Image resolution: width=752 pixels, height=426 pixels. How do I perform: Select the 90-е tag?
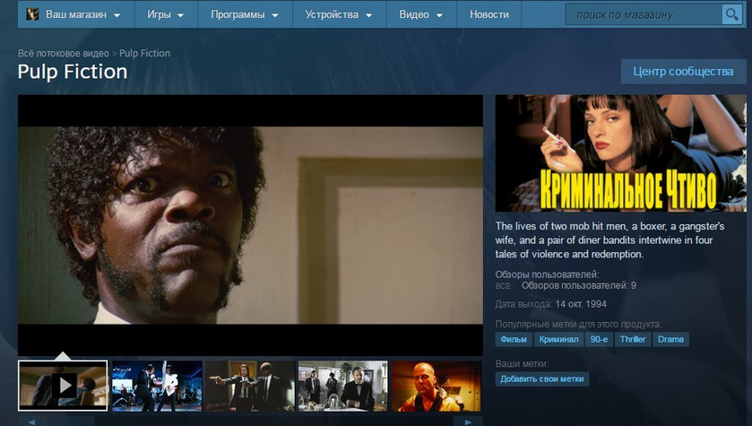(x=599, y=339)
